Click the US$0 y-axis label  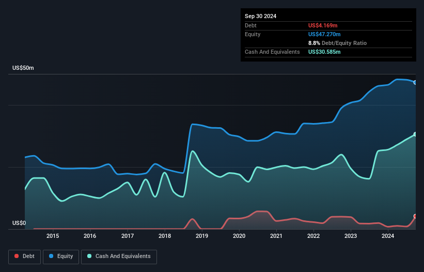click(x=19, y=223)
